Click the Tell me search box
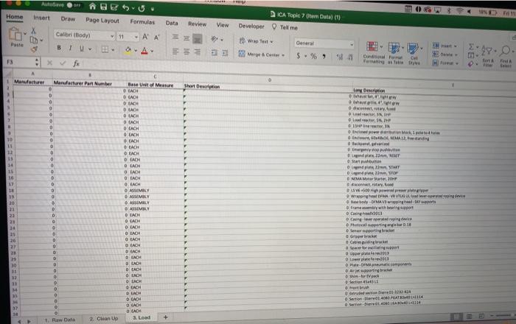 [285, 27]
